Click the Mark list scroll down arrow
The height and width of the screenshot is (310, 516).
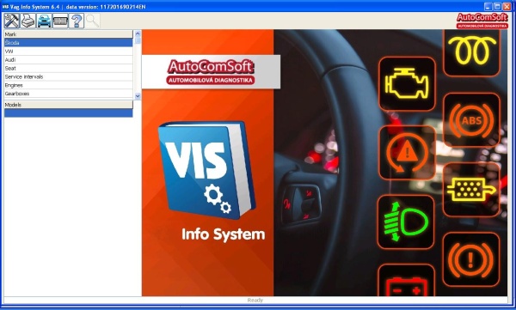point(138,96)
